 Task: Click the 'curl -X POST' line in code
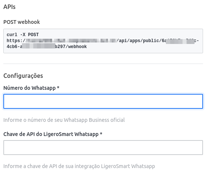click(23, 35)
